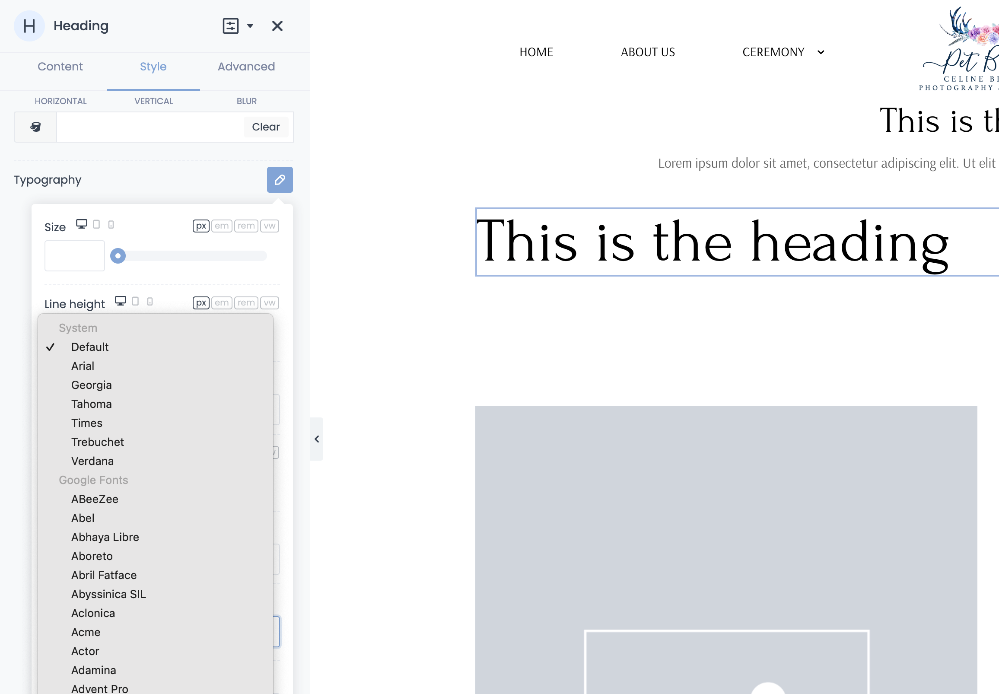The width and height of the screenshot is (999, 694).
Task: Select the em unit for font size
Action: 222,226
